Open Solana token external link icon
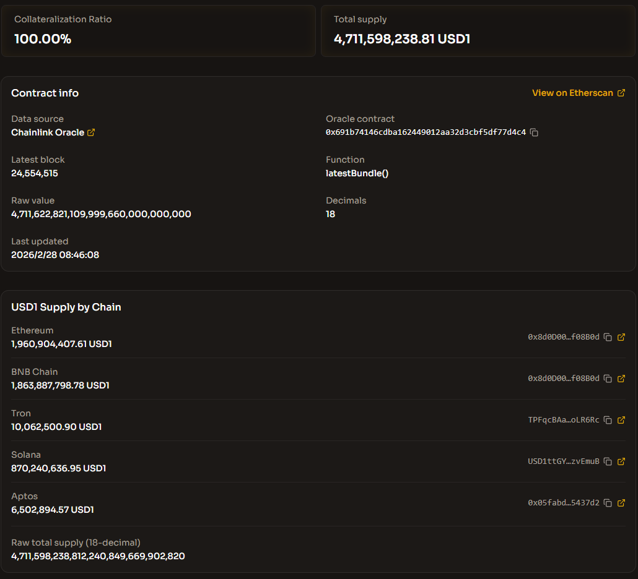The height and width of the screenshot is (579, 638). point(621,461)
